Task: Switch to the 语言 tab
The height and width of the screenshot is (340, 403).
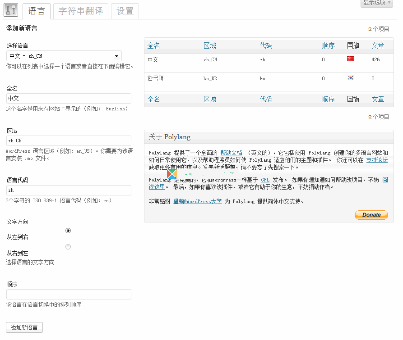Action: (36, 11)
